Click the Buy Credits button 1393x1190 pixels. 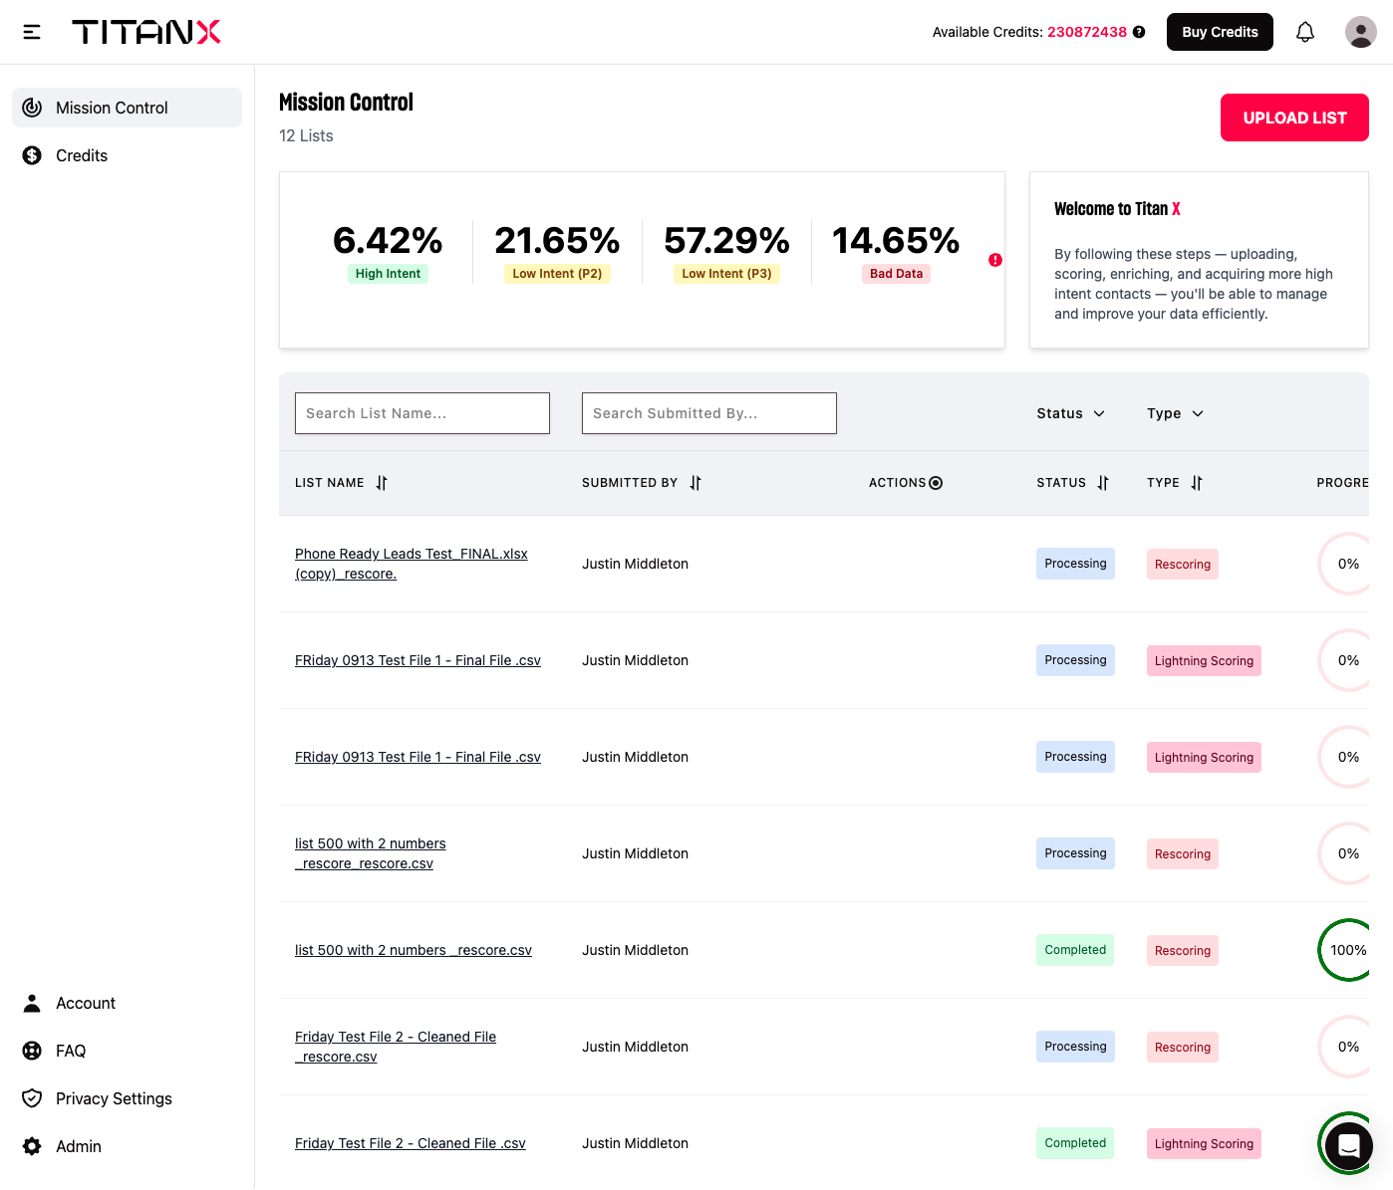tap(1220, 32)
